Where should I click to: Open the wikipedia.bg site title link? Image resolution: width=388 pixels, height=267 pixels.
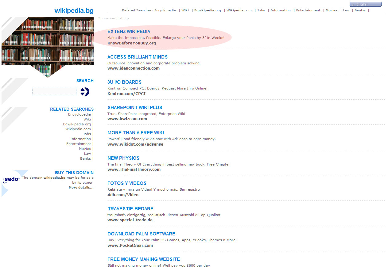(x=74, y=11)
